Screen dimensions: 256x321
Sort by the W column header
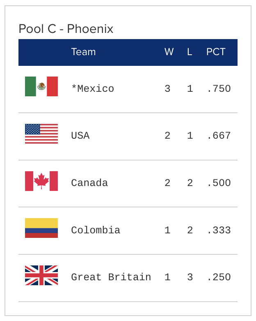(169, 52)
